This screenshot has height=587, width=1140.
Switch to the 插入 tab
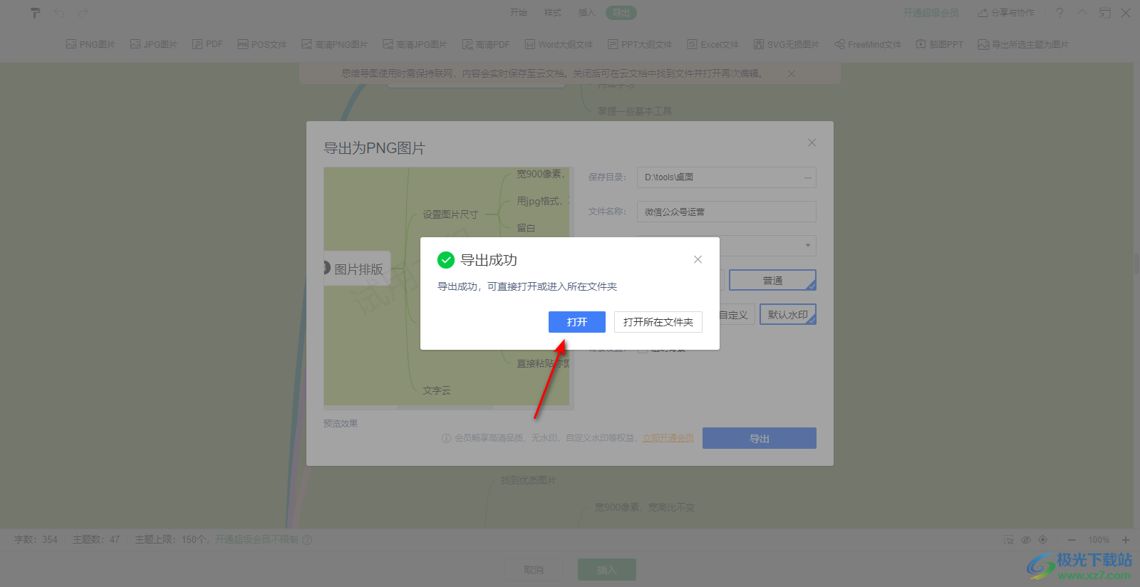click(586, 13)
